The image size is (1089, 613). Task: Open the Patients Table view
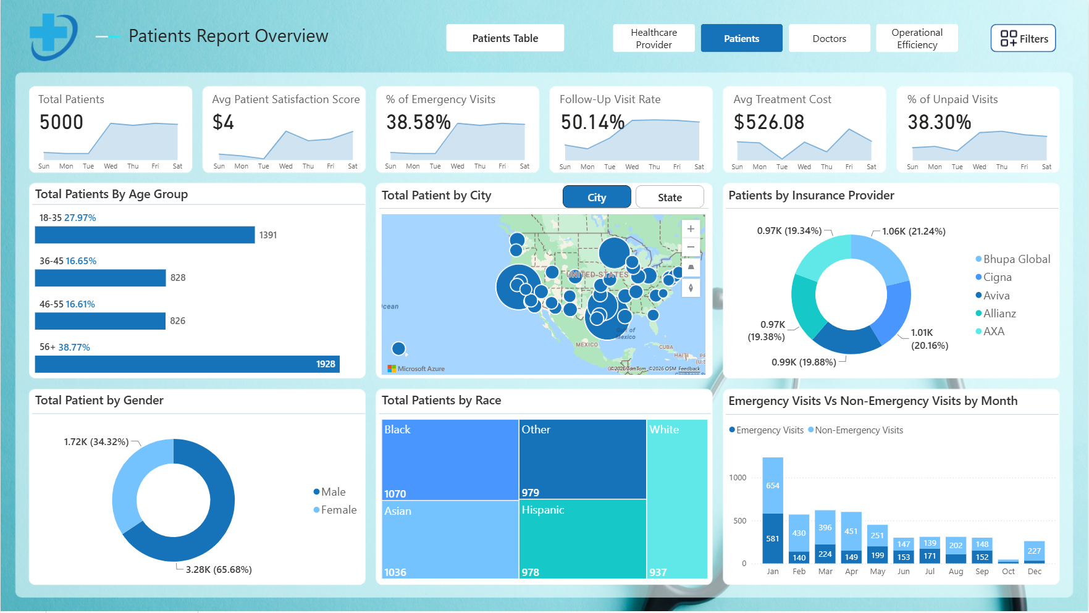[505, 38]
